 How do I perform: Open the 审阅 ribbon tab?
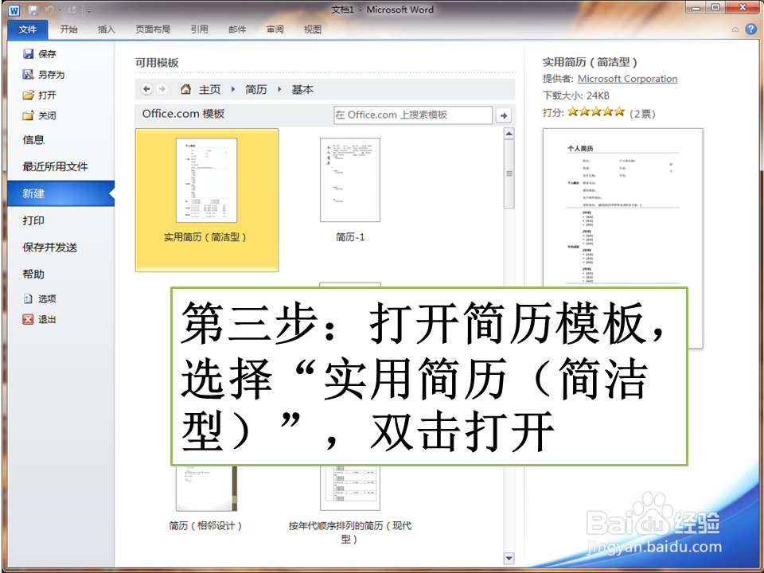point(275,29)
